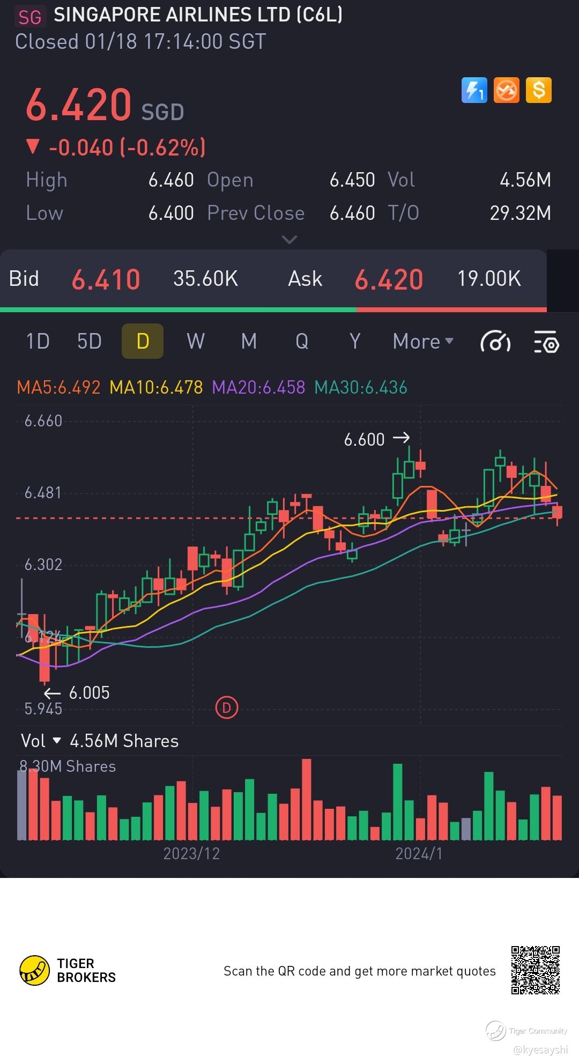Tap the price change -0.040 (-0.62%)
Viewport: 579px width, 1063px height.
click(x=116, y=147)
